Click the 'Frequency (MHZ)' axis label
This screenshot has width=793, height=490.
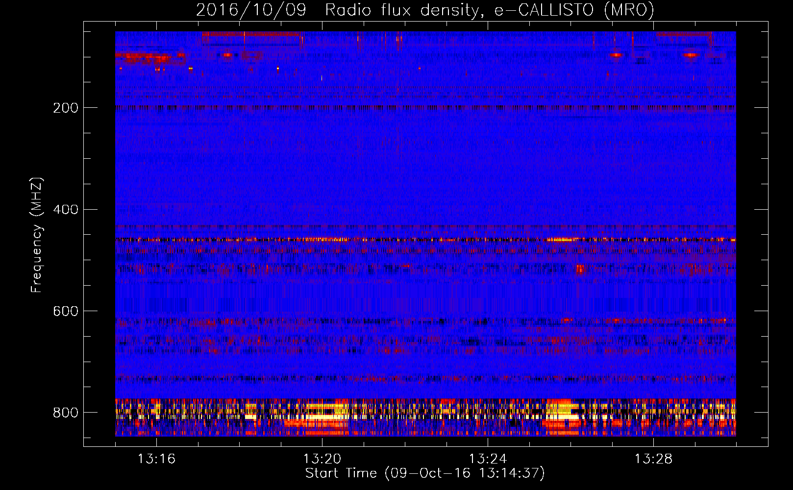[37, 235]
